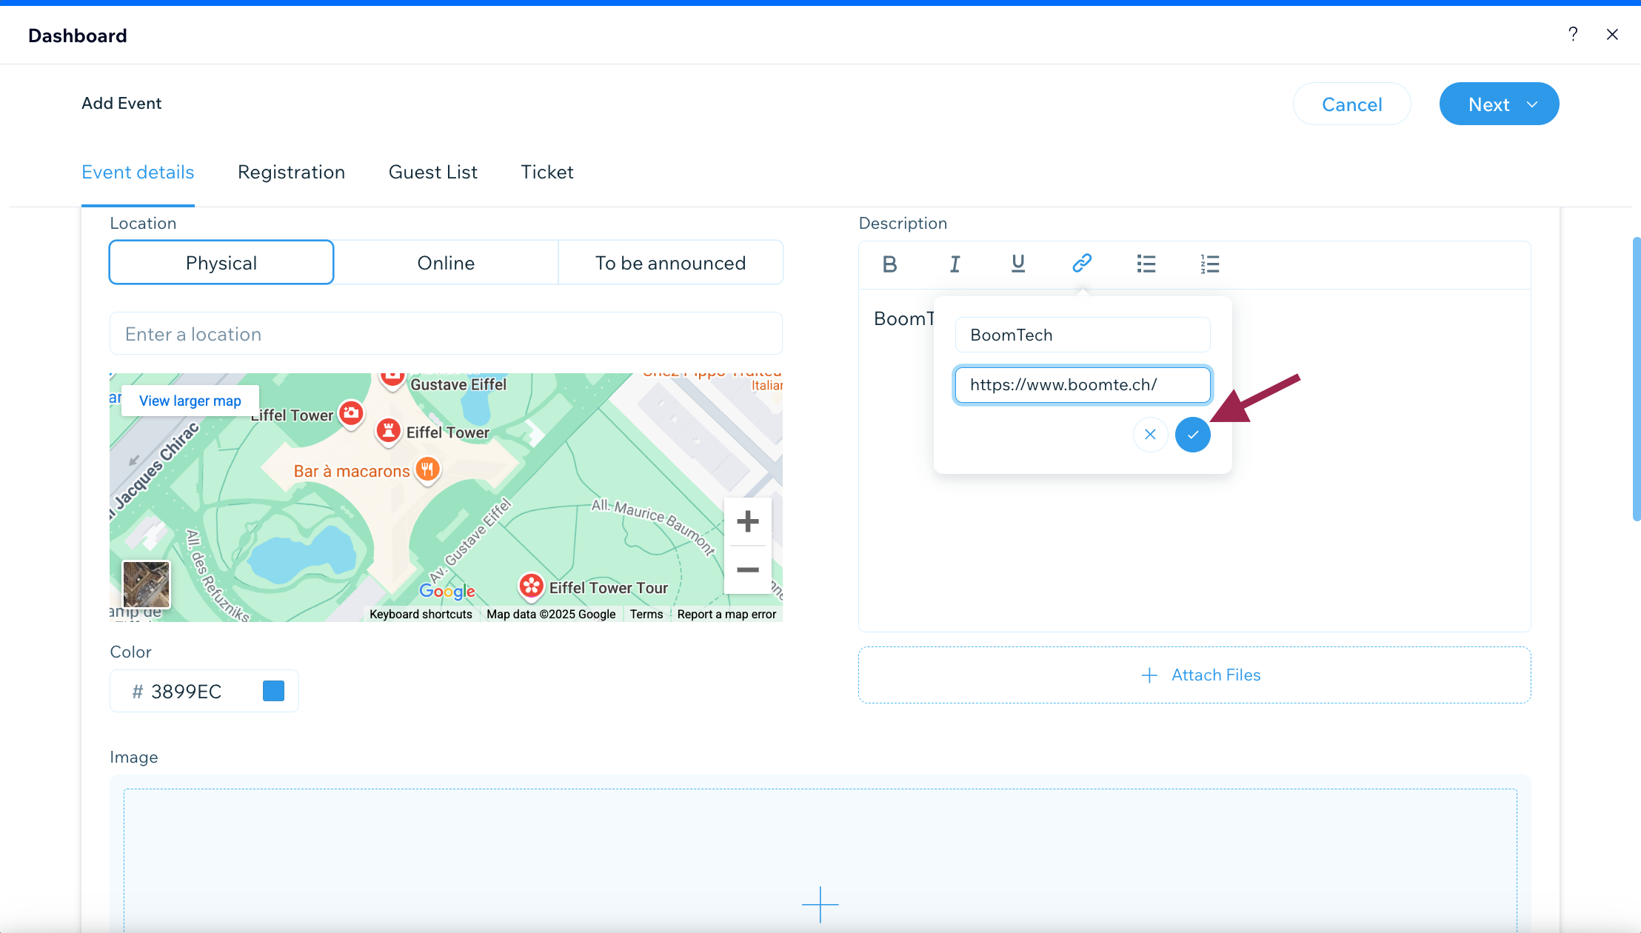Open the blue 3899EC color swatch

click(x=273, y=691)
